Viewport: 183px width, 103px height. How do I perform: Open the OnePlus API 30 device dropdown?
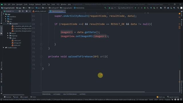125,8
